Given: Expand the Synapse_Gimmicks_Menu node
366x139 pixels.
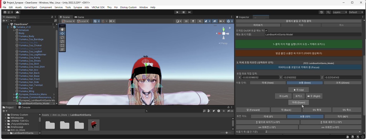Looking at the screenshot, I should [x=14, y=94].
